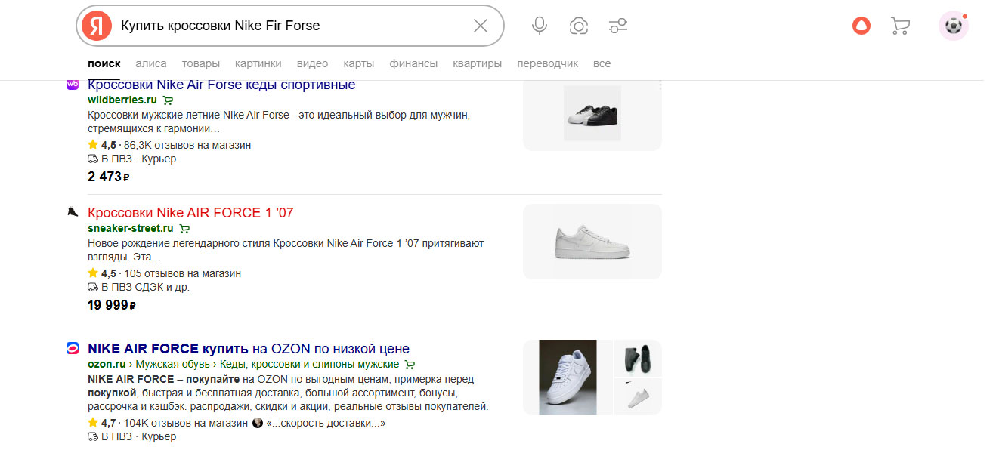Click the Wildberries favicon icon
The width and height of the screenshot is (996, 453).
point(73,85)
